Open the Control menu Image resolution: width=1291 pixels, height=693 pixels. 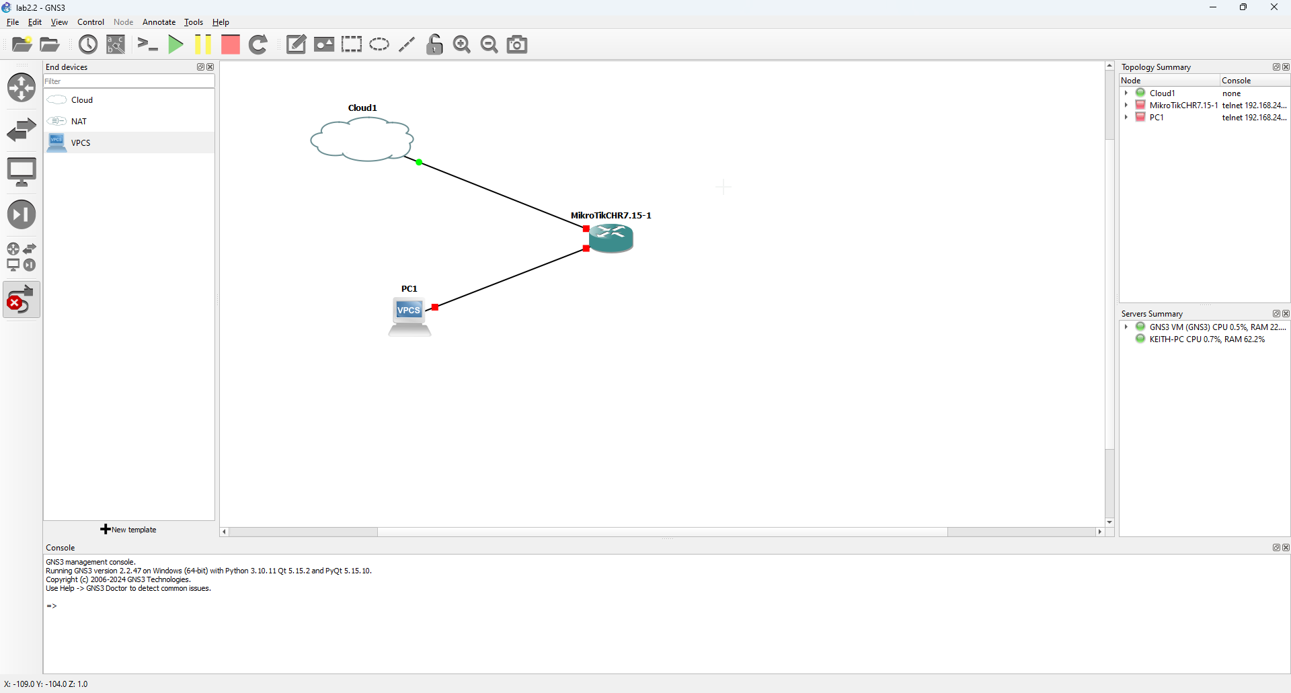pyautogui.click(x=90, y=22)
